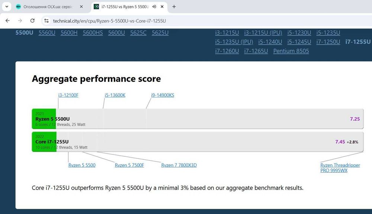Open the i7-1265U link

(x=256, y=51)
